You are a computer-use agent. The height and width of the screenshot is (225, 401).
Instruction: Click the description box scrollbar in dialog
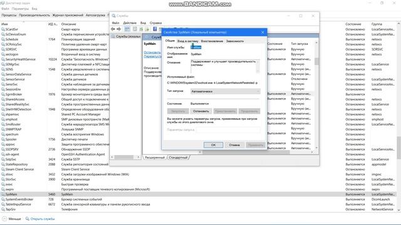pos(258,66)
